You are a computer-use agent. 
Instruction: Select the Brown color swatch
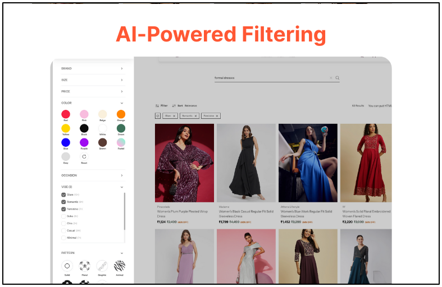click(103, 142)
